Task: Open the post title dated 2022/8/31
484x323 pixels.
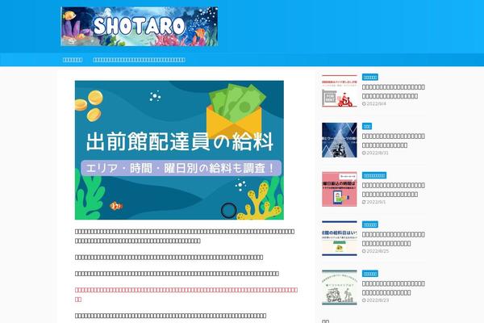Action: (394, 141)
